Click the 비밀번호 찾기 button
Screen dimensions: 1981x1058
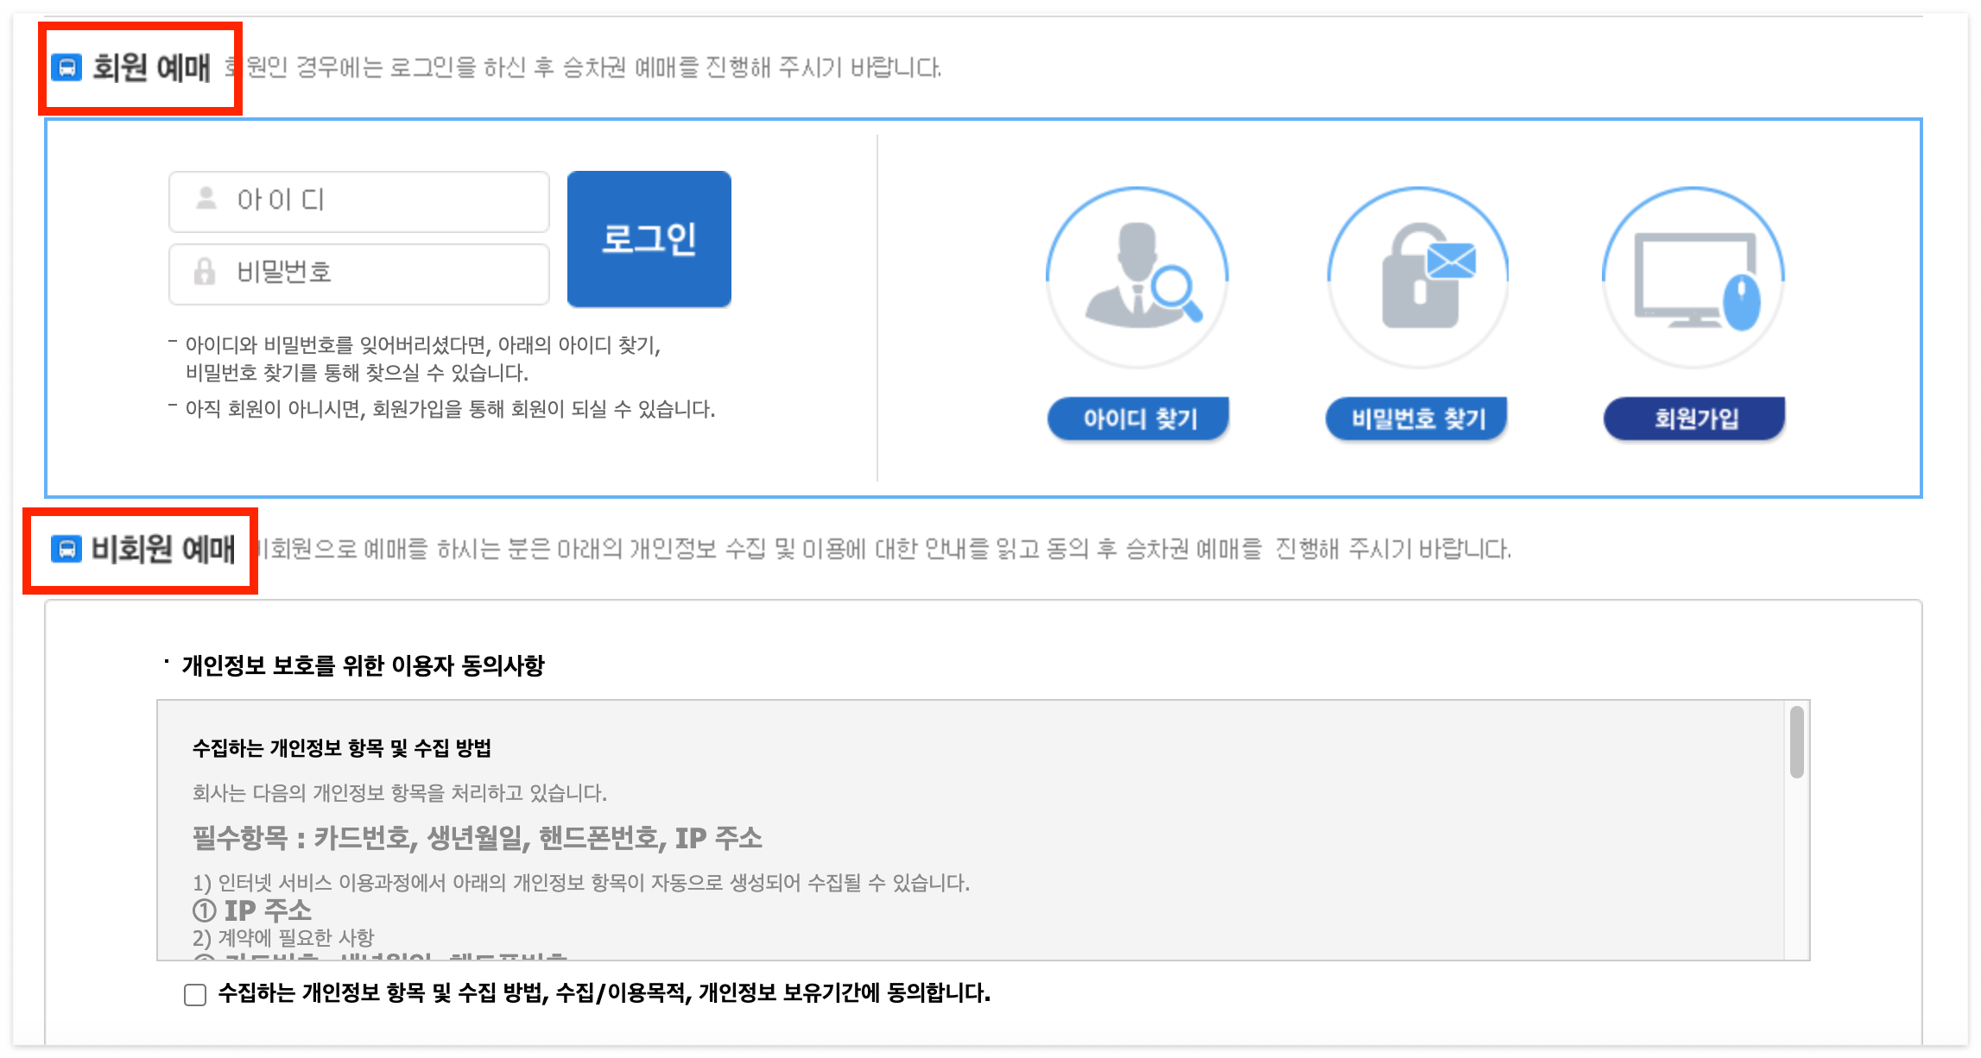tap(1417, 419)
